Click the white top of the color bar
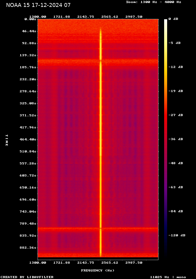The width and height of the screenshot is (196, 279). click(x=165, y=20)
